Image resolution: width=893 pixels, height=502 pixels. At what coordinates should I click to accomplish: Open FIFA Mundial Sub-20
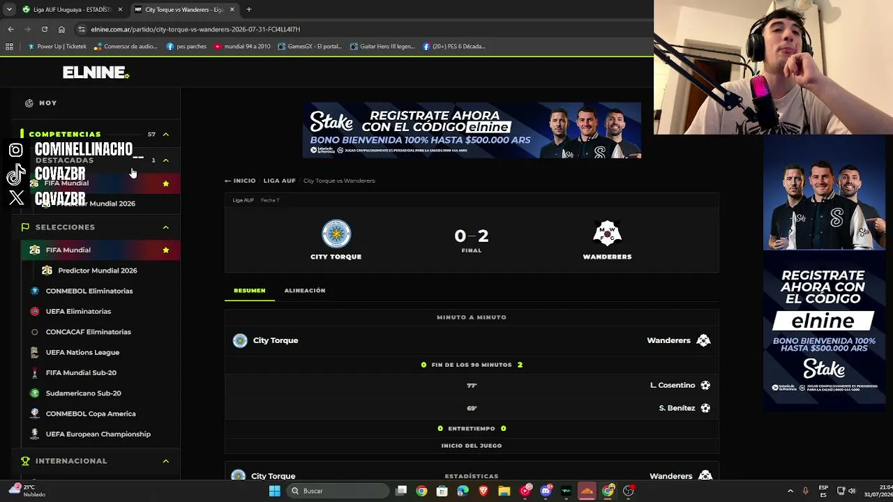tap(81, 373)
